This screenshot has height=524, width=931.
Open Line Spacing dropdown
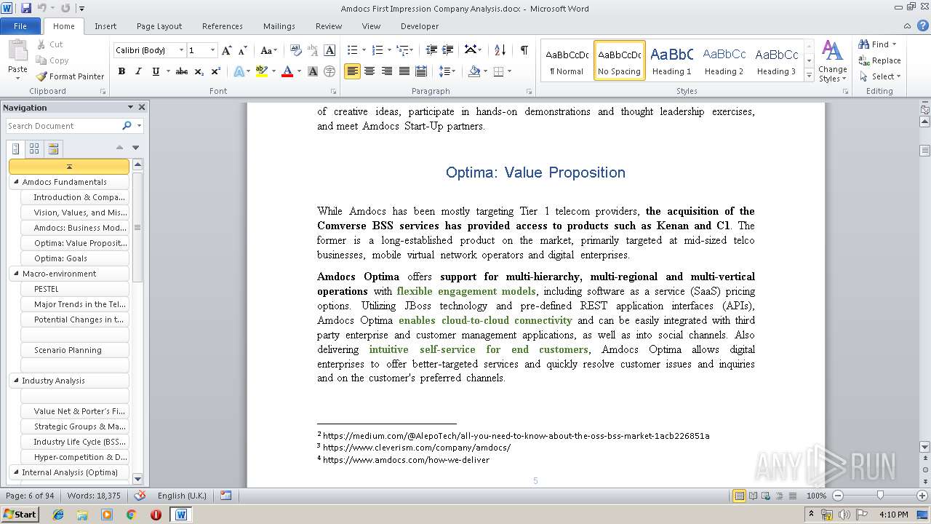[447, 71]
